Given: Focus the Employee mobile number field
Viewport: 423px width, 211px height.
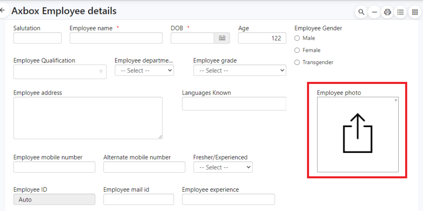Looking at the screenshot, I should [x=54, y=167].
